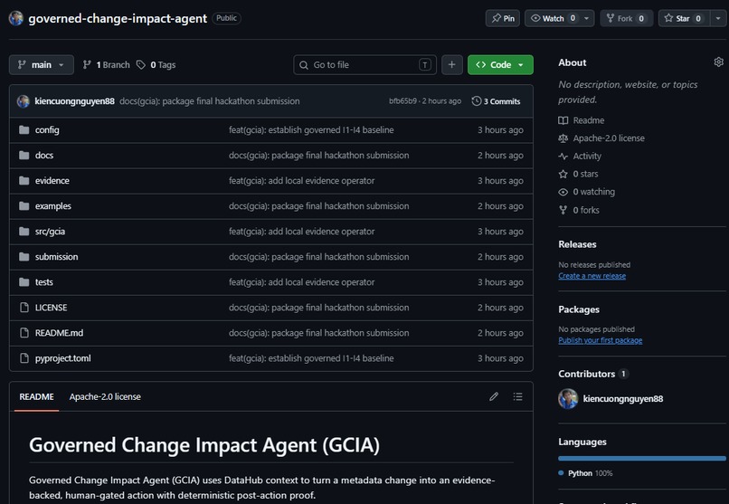Viewport: 729px width, 504px height.
Task: Open evidence row's commit message link
Action: tap(301, 180)
